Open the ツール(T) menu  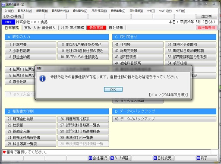[151, 11]
